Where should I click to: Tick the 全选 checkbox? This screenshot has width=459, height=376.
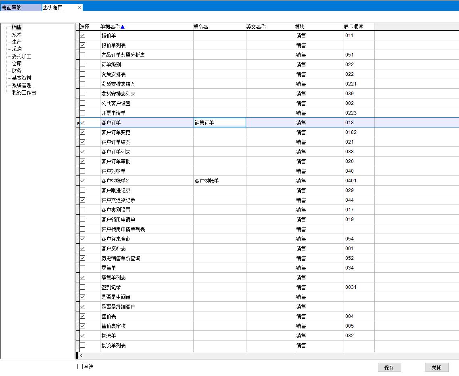click(x=80, y=367)
